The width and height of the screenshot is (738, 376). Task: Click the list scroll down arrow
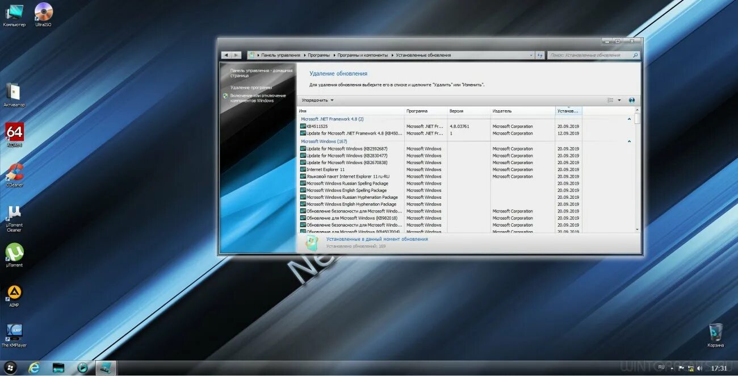click(x=637, y=229)
